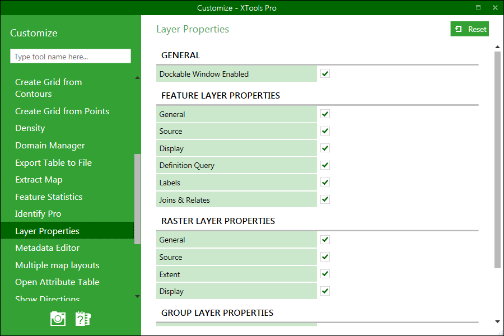
Task: Click the camera snapshot icon
Action: (58, 319)
